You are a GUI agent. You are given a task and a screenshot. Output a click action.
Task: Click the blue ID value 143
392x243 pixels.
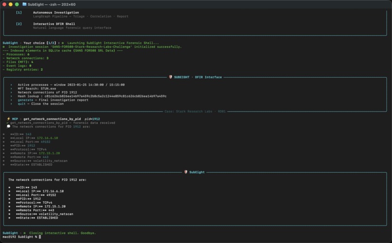pos(28,134)
